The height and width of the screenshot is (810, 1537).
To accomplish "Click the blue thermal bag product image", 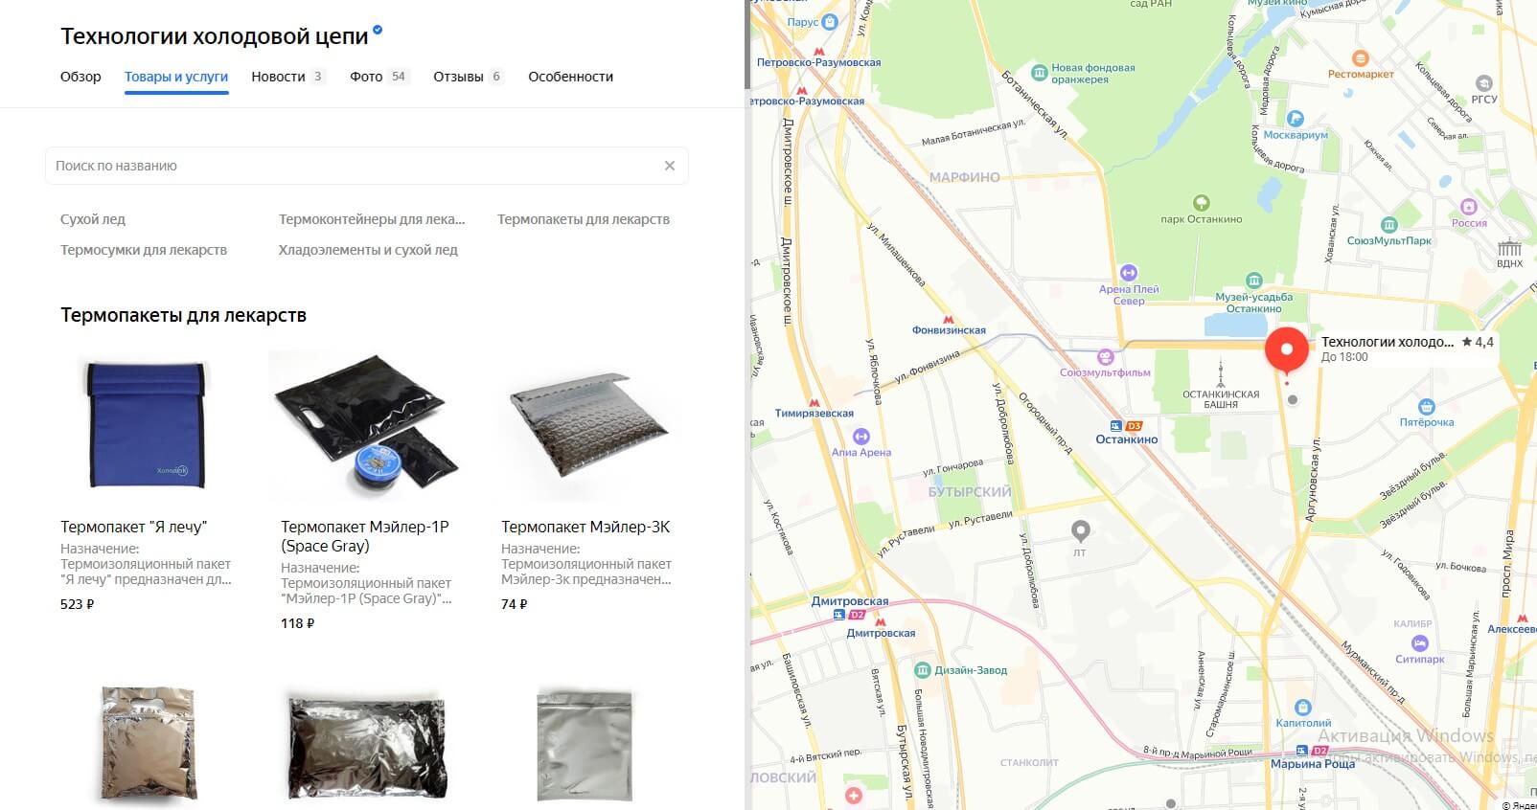I will click(146, 425).
